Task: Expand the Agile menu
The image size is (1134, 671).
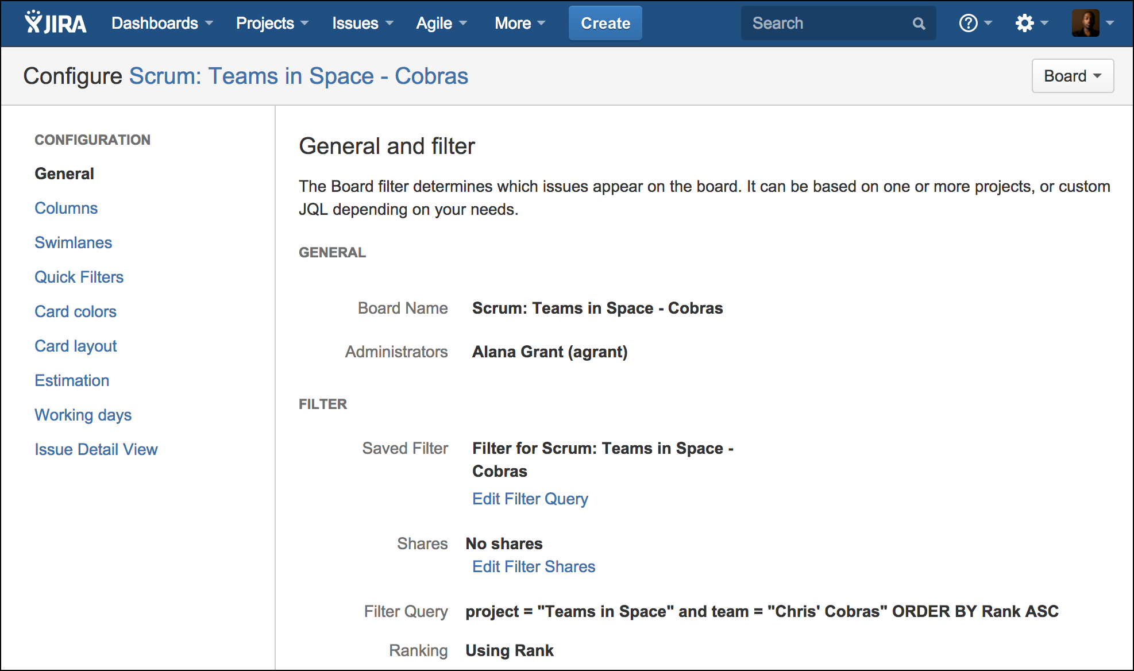Action: point(435,23)
